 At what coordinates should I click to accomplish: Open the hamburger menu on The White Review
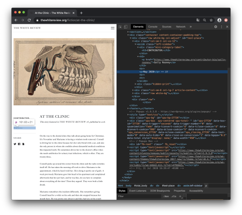pos(112,28)
